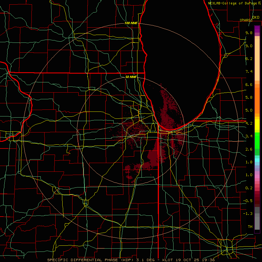Click the 0.2 value on the color scale
The image size is (262, 262).
pyautogui.click(x=249, y=188)
